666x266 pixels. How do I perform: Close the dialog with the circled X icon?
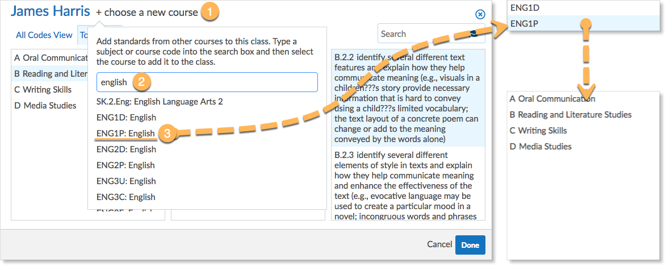click(x=480, y=14)
